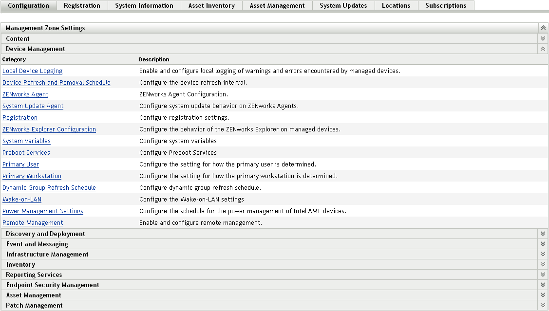This screenshot has height=311, width=549.
Task: Expand the Discovery and Deployment section
Action: point(542,233)
